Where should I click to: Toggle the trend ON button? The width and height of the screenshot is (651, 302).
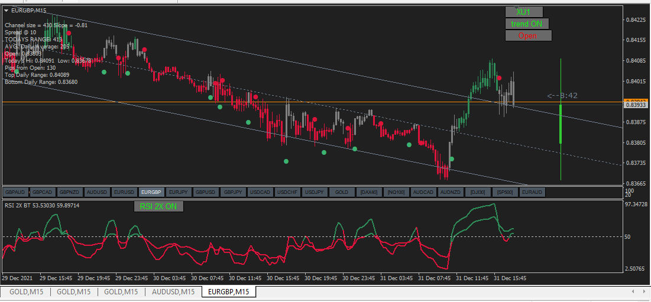pos(526,24)
